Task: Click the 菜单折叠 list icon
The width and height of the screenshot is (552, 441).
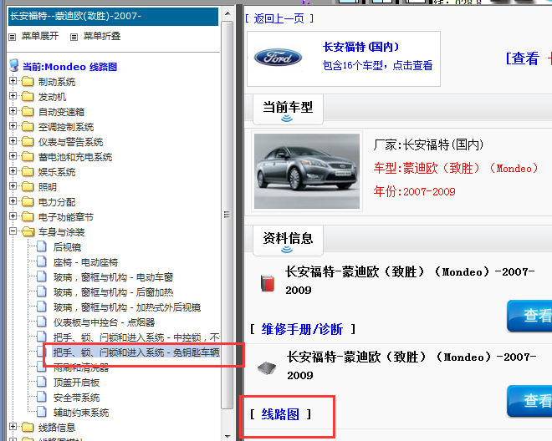Action: [74, 37]
